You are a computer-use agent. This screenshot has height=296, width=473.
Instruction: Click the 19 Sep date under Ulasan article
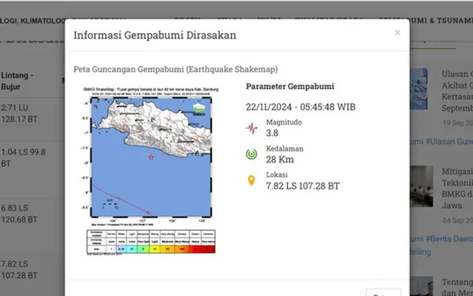coord(458,123)
